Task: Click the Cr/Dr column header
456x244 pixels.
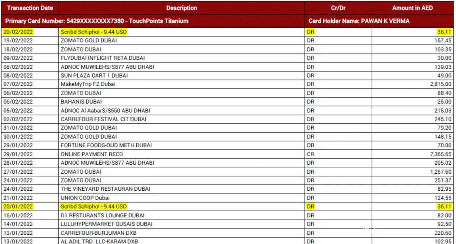Action: tap(338, 8)
